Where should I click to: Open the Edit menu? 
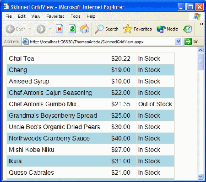click(22, 16)
